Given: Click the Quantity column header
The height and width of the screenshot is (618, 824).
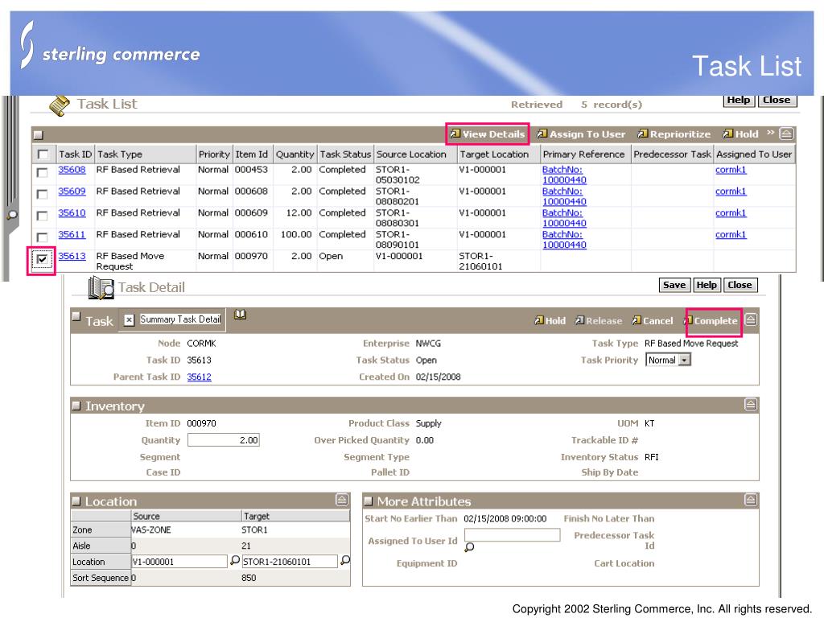Looking at the screenshot, I should pos(295,154).
